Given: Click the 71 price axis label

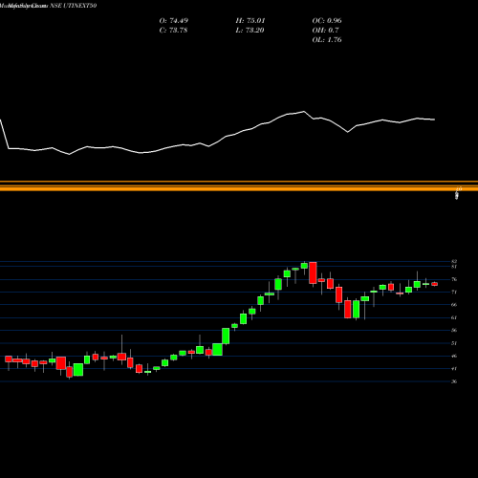Looking at the screenshot, I should tap(454, 292).
